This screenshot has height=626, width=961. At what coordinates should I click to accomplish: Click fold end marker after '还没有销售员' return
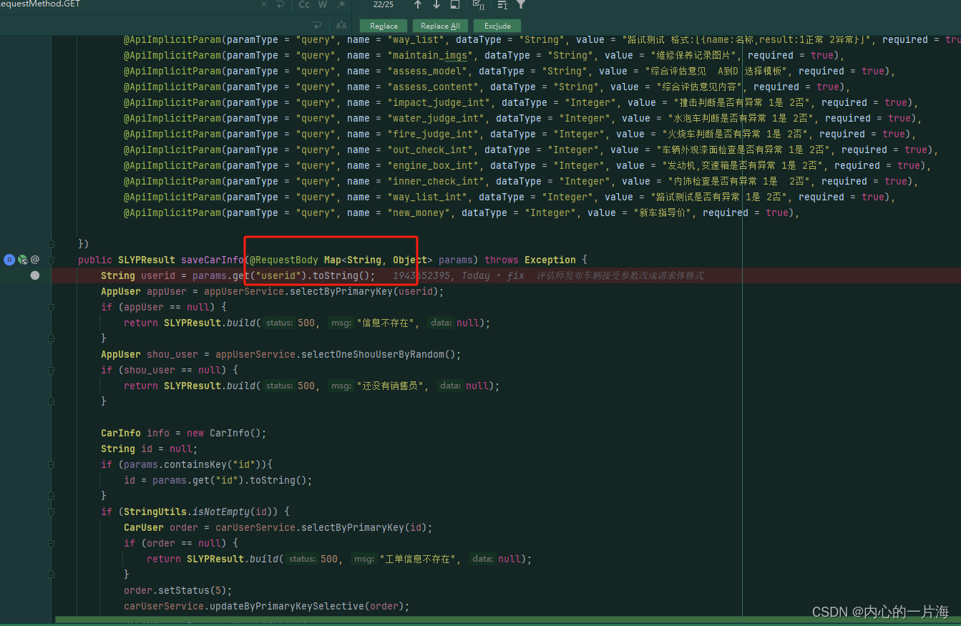(51, 401)
